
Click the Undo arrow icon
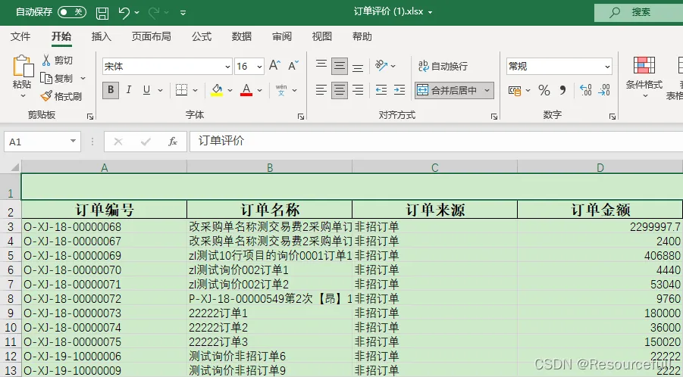pyautogui.click(x=124, y=13)
